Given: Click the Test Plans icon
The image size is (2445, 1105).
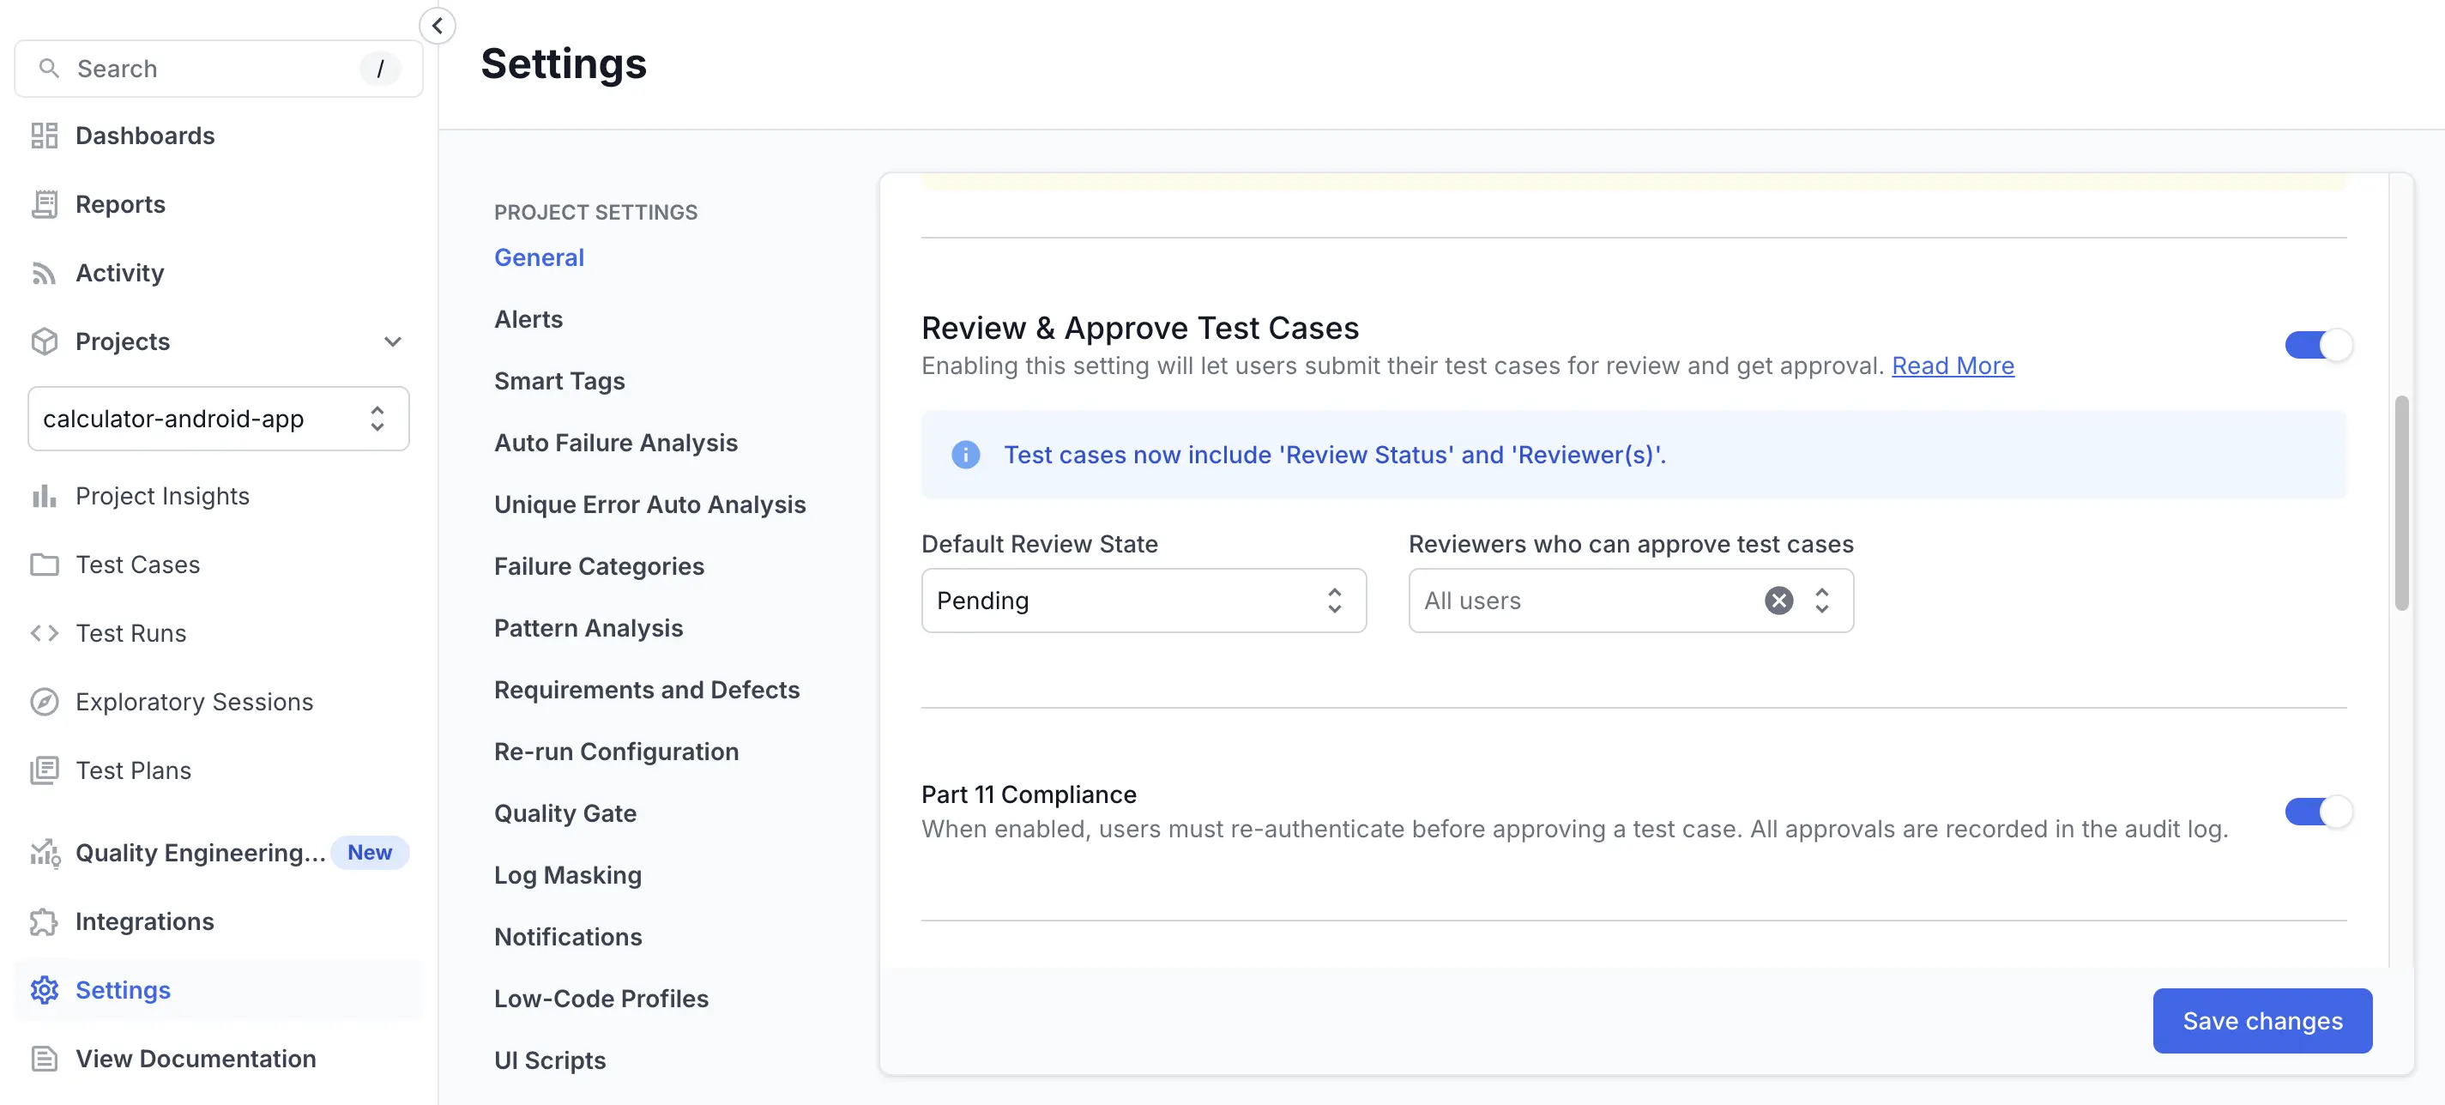Looking at the screenshot, I should pyautogui.click(x=44, y=770).
